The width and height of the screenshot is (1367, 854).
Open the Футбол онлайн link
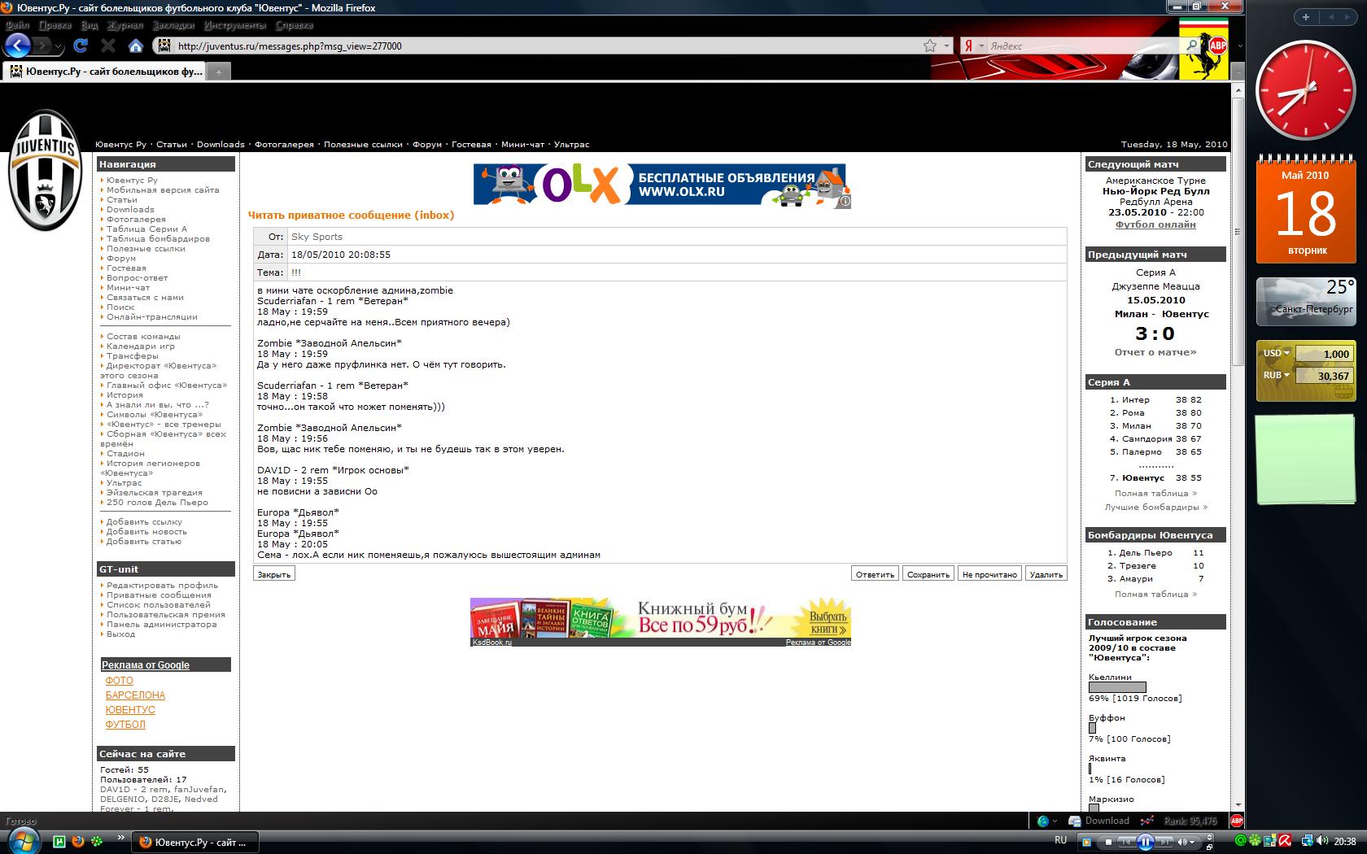click(1155, 224)
